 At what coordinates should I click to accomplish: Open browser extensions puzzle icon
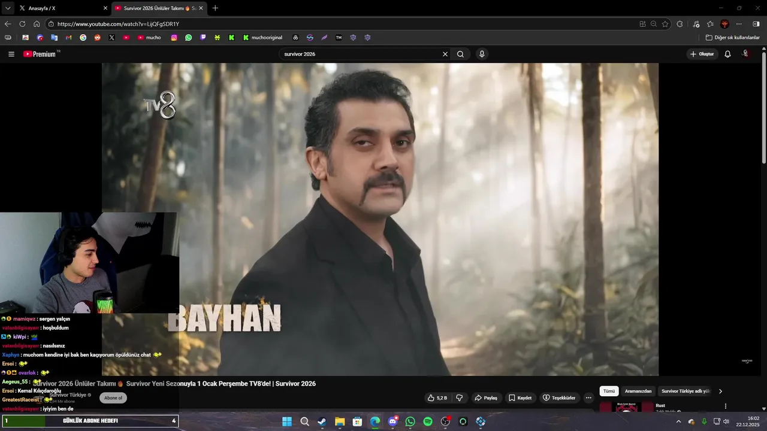[x=680, y=24]
